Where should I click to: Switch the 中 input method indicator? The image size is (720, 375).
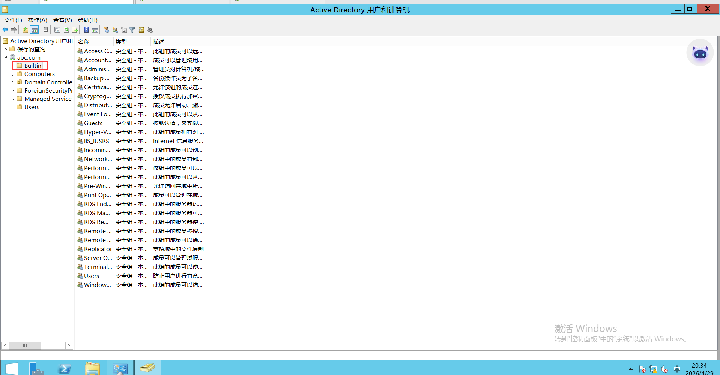[677, 369]
